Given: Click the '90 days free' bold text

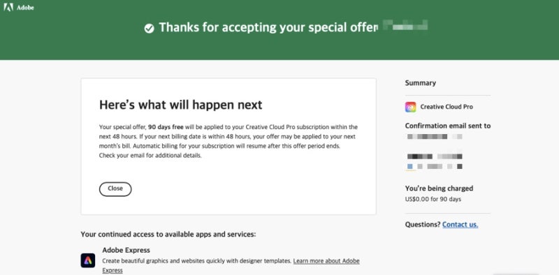Looking at the screenshot, I should tap(166, 127).
